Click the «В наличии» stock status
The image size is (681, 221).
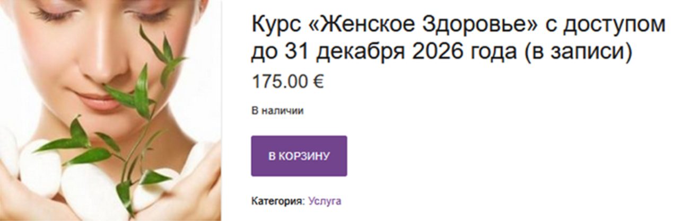(277, 111)
